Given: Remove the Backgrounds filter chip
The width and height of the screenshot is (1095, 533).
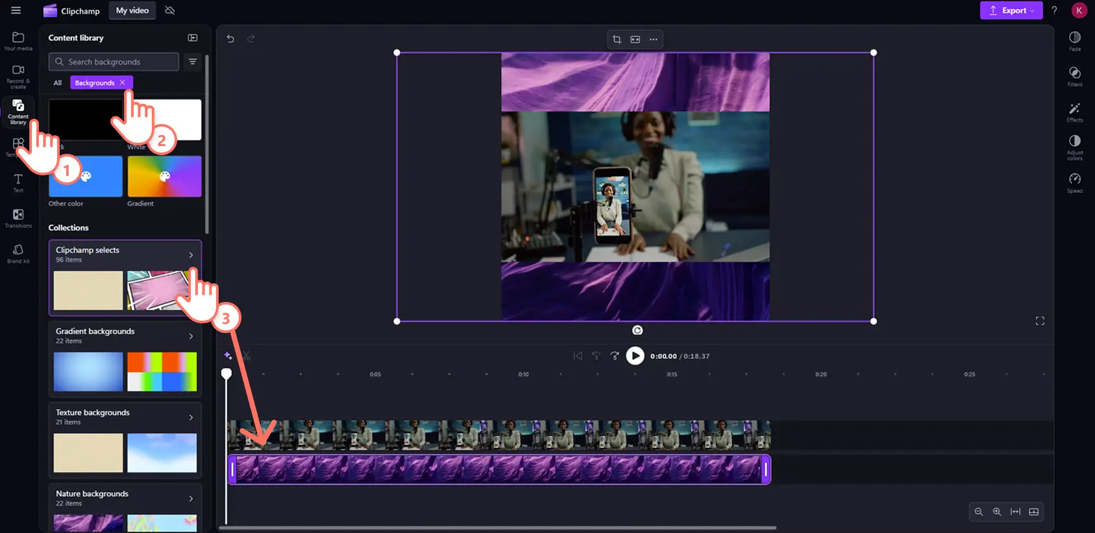Looking at the screenshot, I should pos(122,82).
